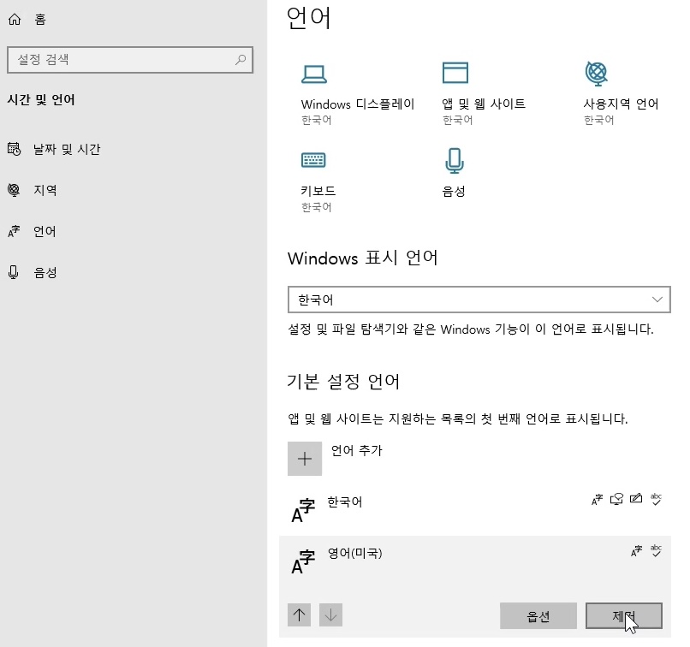Click the down arrow move button
This screenshot has height=647, width=690.
click(x=330, y=614)
